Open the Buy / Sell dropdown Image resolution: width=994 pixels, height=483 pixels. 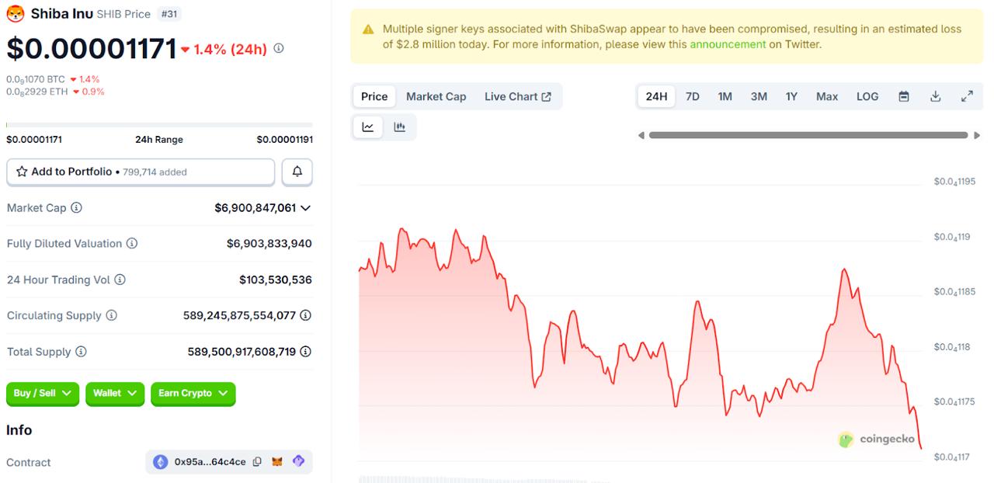(43, 394)
